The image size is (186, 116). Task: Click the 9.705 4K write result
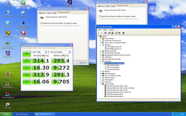point(61,82)
